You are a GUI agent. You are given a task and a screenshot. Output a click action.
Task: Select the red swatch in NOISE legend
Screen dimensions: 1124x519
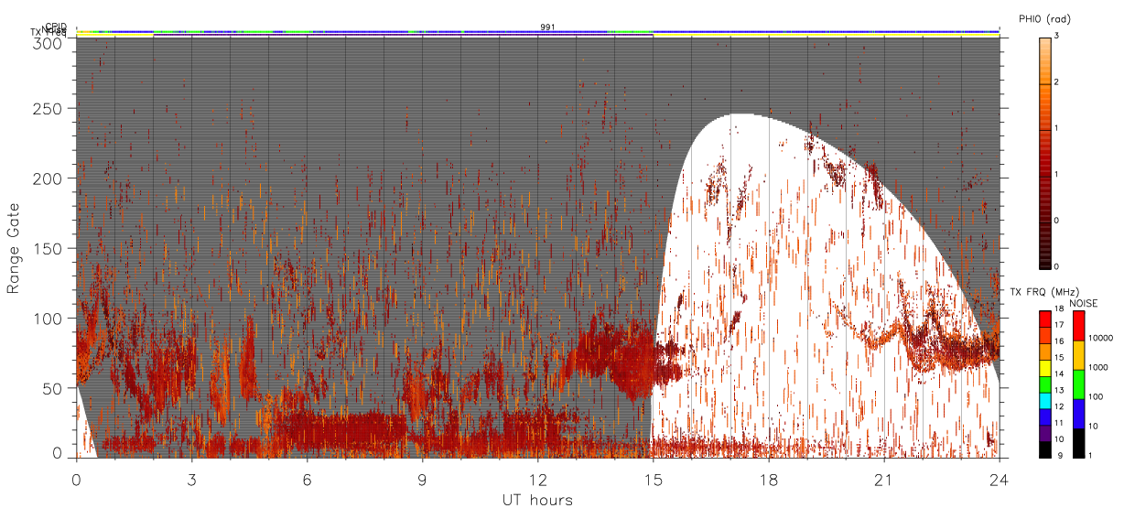[x=1077, y=326]
